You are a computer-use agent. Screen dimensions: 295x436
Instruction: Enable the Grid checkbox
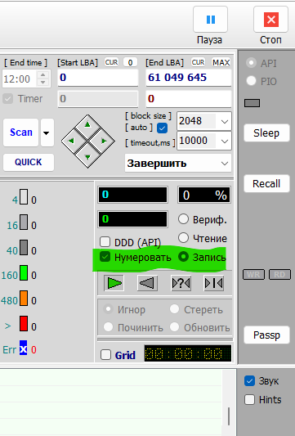click(x=106, y=355)
